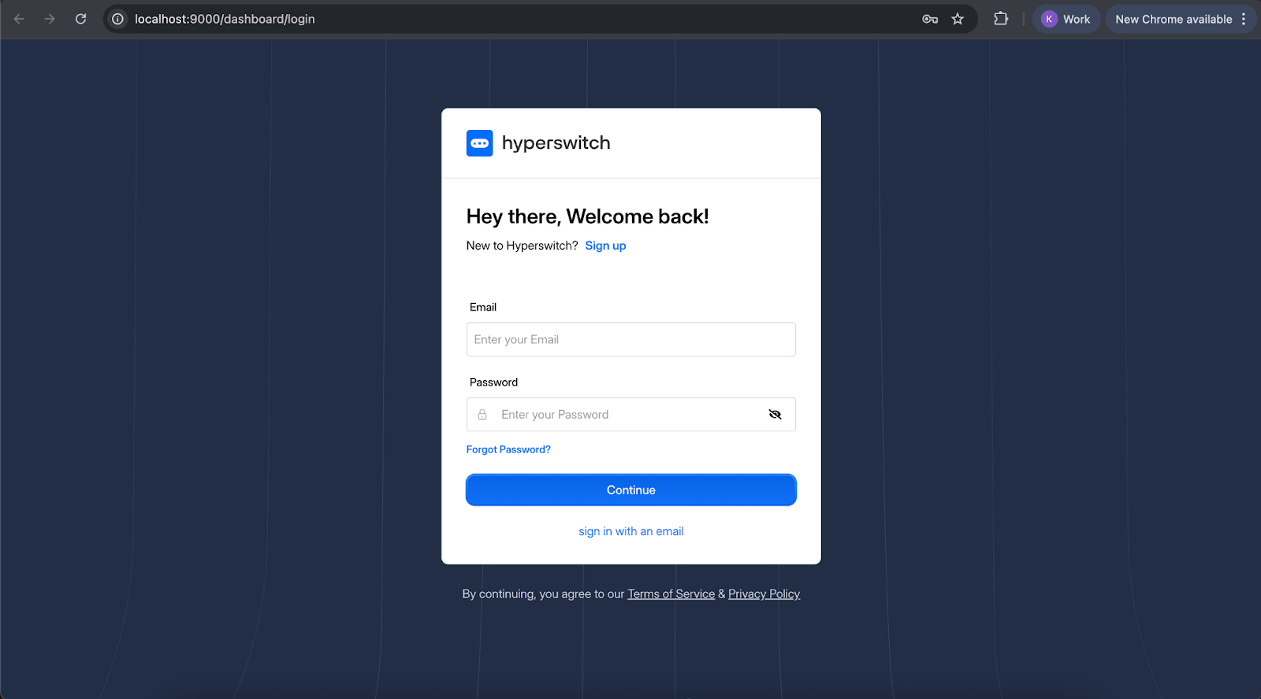Screen dimensions: 1261x699
Task: Choose sign in with an email
Action: pyautogui.click(x=630, y=531)
